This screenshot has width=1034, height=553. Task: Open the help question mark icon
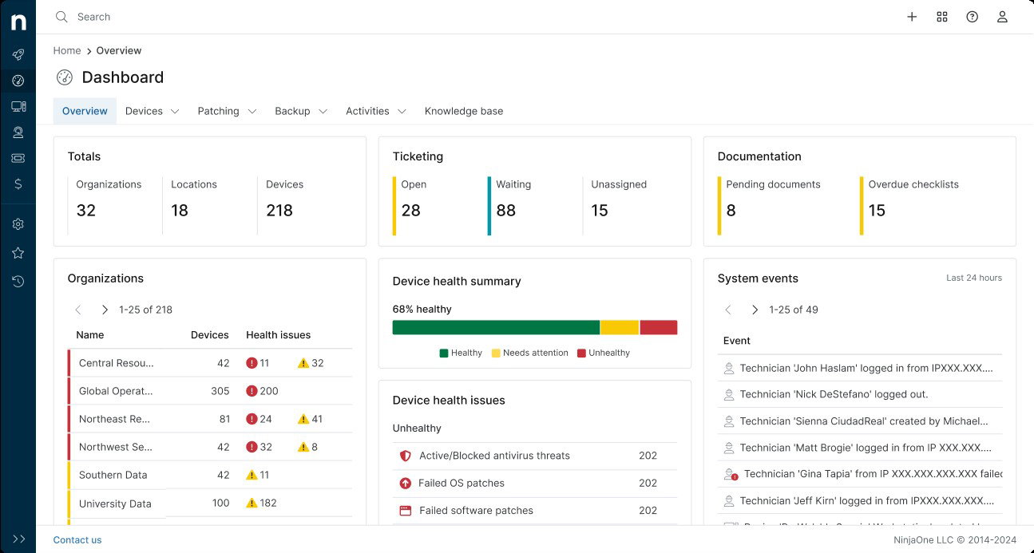972,16
